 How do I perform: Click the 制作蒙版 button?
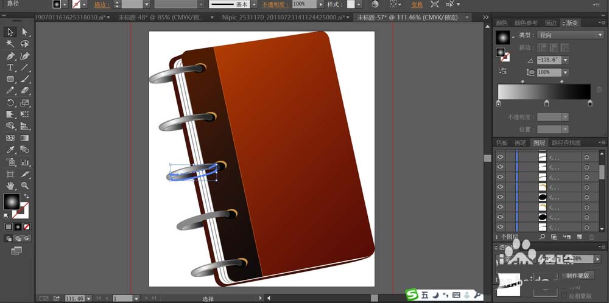coord(577,276)
